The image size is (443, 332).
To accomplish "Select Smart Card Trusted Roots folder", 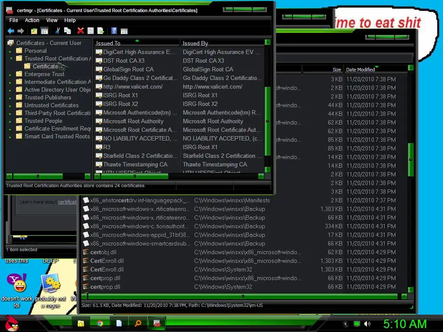I will coord(57,136).
